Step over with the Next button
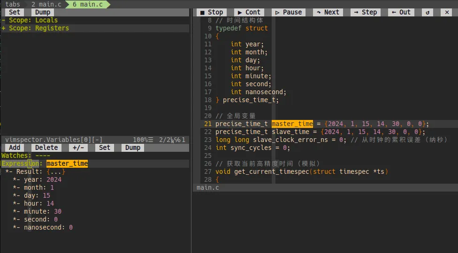 (x=328, y=12)
